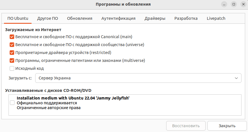The width and height of the screenshot is (248, 132).
Task: Select the Драйверы tab
Action: 155,18
